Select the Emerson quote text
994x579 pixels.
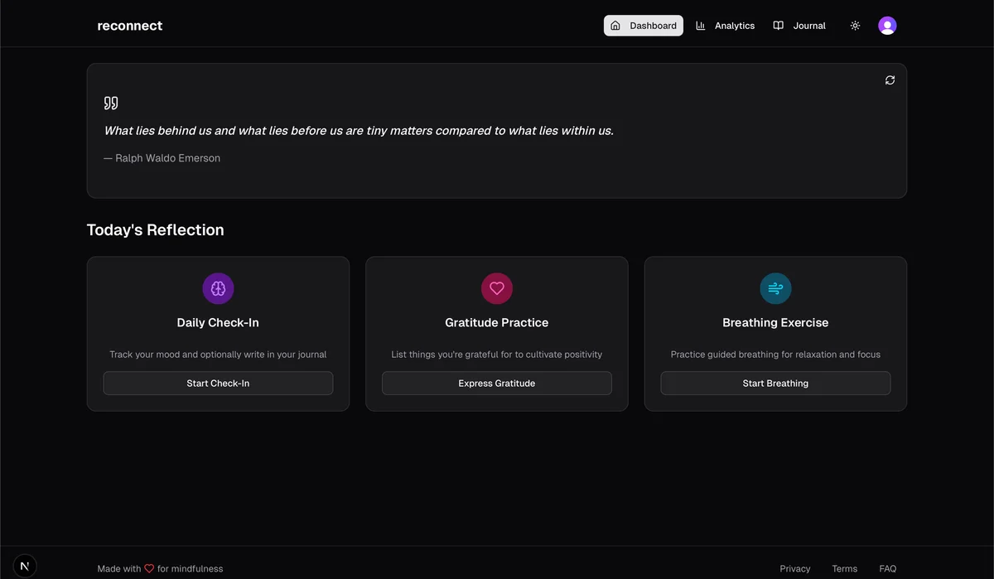(x=359, y=131)
